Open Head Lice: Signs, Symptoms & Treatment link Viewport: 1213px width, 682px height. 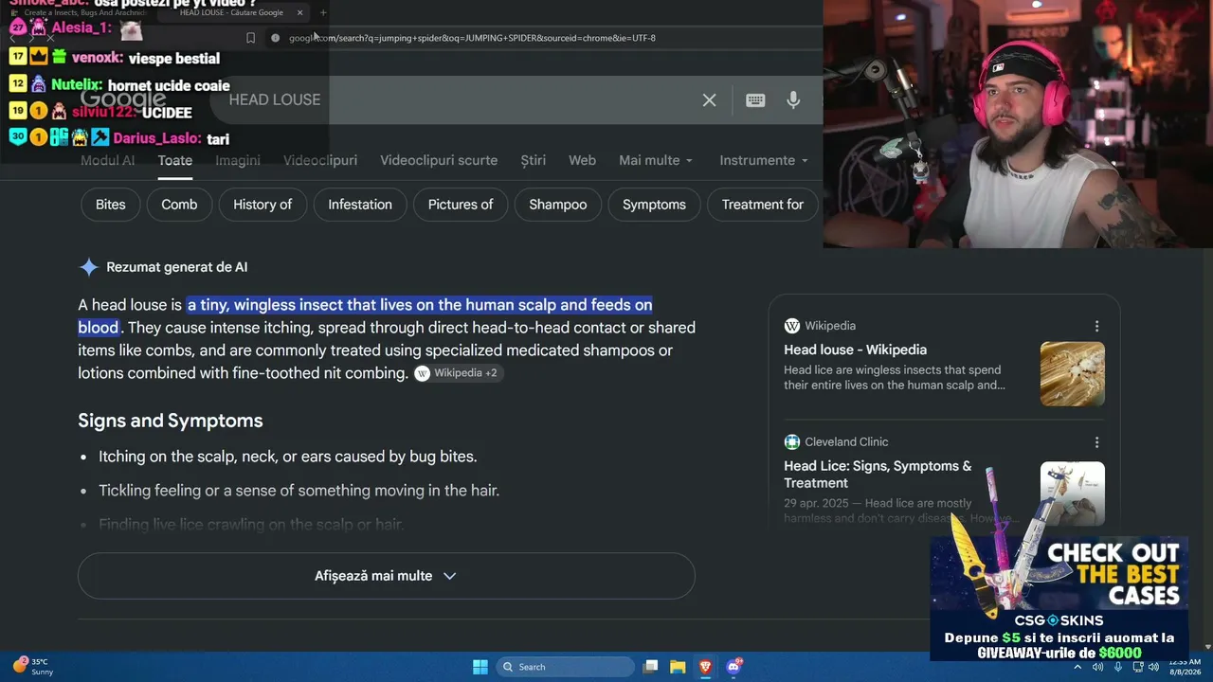(878, 475)
